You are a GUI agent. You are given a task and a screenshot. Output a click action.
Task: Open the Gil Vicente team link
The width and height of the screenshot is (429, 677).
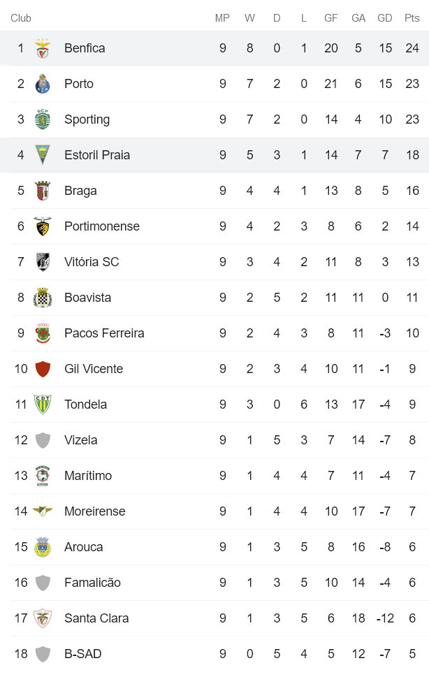point(94,369)
